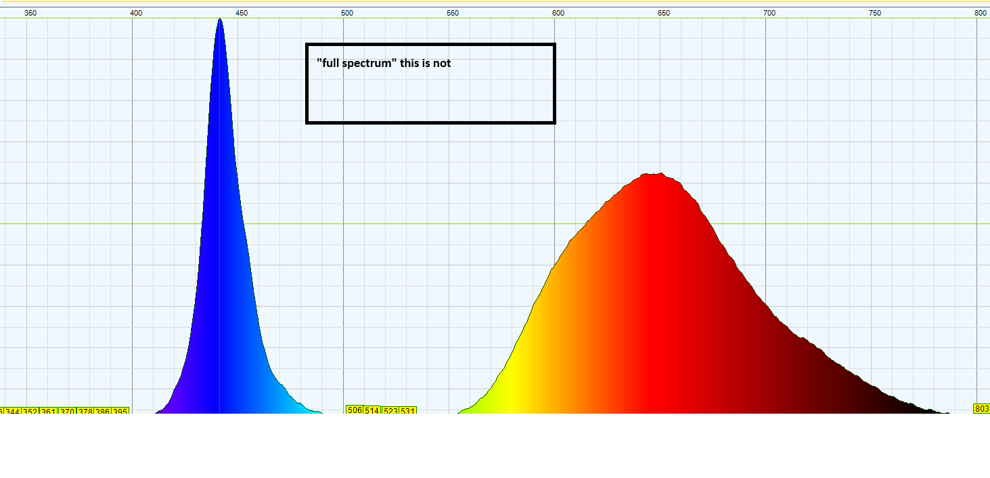This screenshot has width=990, height=478.
Task: Select the 395 wavelength marker label
Action: pos(120,412)
